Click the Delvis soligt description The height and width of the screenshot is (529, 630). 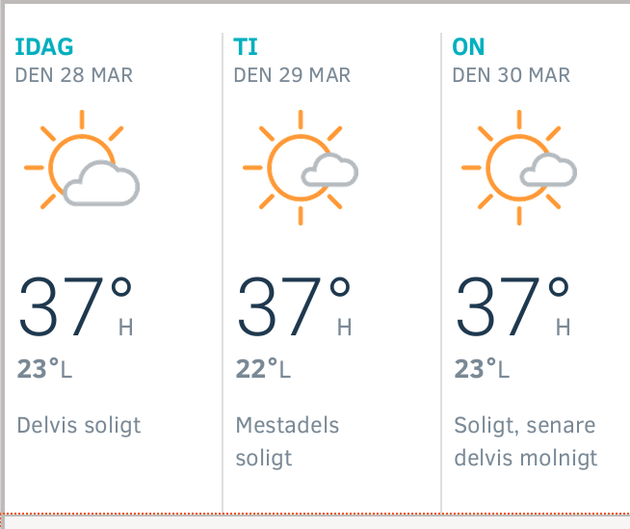(x=79, y=425)
